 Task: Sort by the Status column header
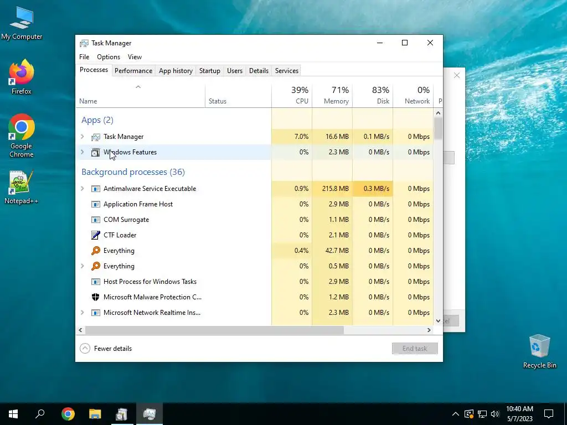coord(238,96)
